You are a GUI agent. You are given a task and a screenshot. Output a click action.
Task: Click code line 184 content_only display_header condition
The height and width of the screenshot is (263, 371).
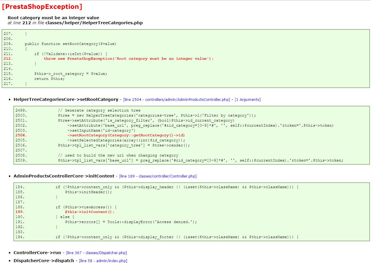click(177, 187)
